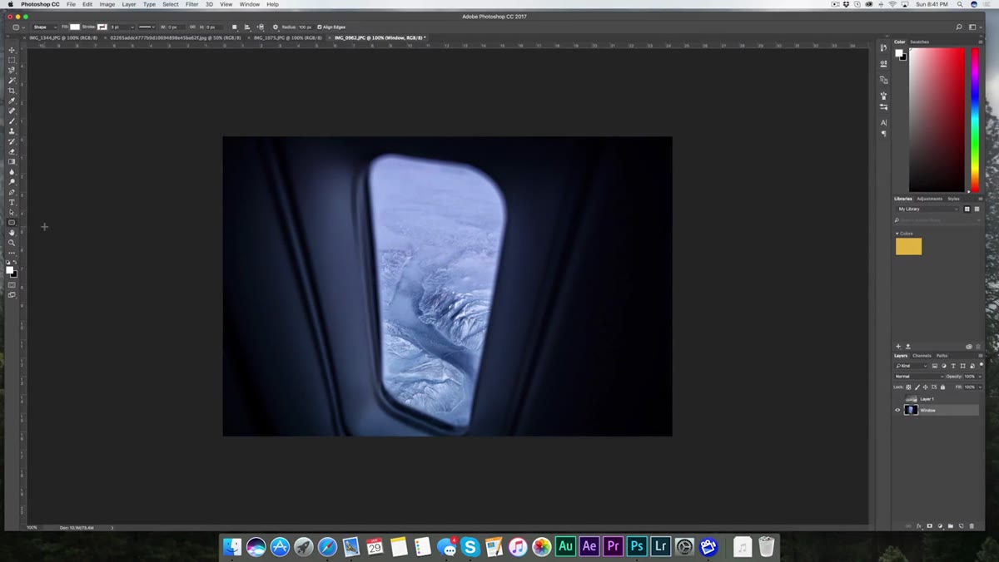Select the Quick Selection tool
Screen dimensions: 999x562
tap(12, 80)
